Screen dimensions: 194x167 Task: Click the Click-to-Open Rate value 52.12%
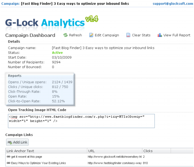click(x=58, y=101)
